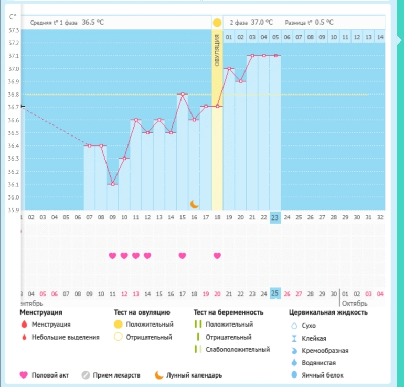Click the temperature point at 36.8 on day 15
This screenshot has height=387, width=404.
click(182, 95)
